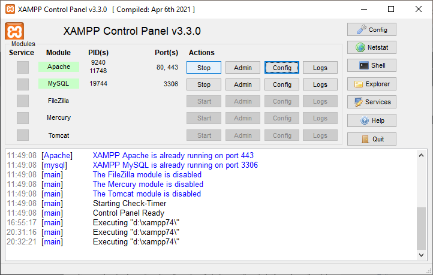Click log line 'Control Panel Ready'
The image size is (433, 275).
click(x=129, y=213)
